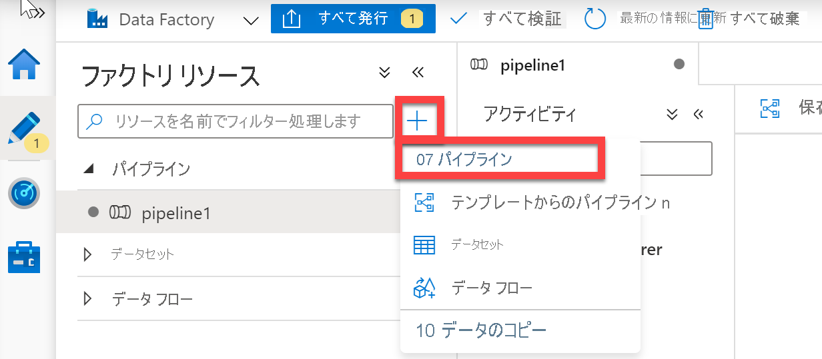This screenshot has height=359, width=822.
Task: Click the アクティビティ panel title
Action: click(530, 115)
